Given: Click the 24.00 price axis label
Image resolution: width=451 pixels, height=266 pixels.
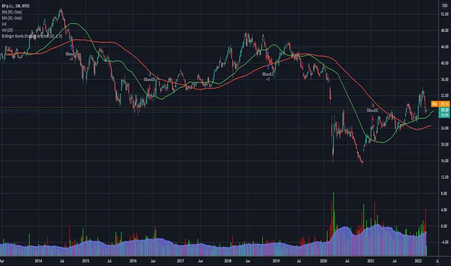Looking at the screenshot, I should 444,128.
